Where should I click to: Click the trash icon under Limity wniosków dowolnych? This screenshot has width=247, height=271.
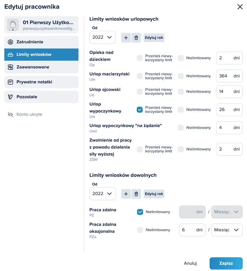point(136,194)
